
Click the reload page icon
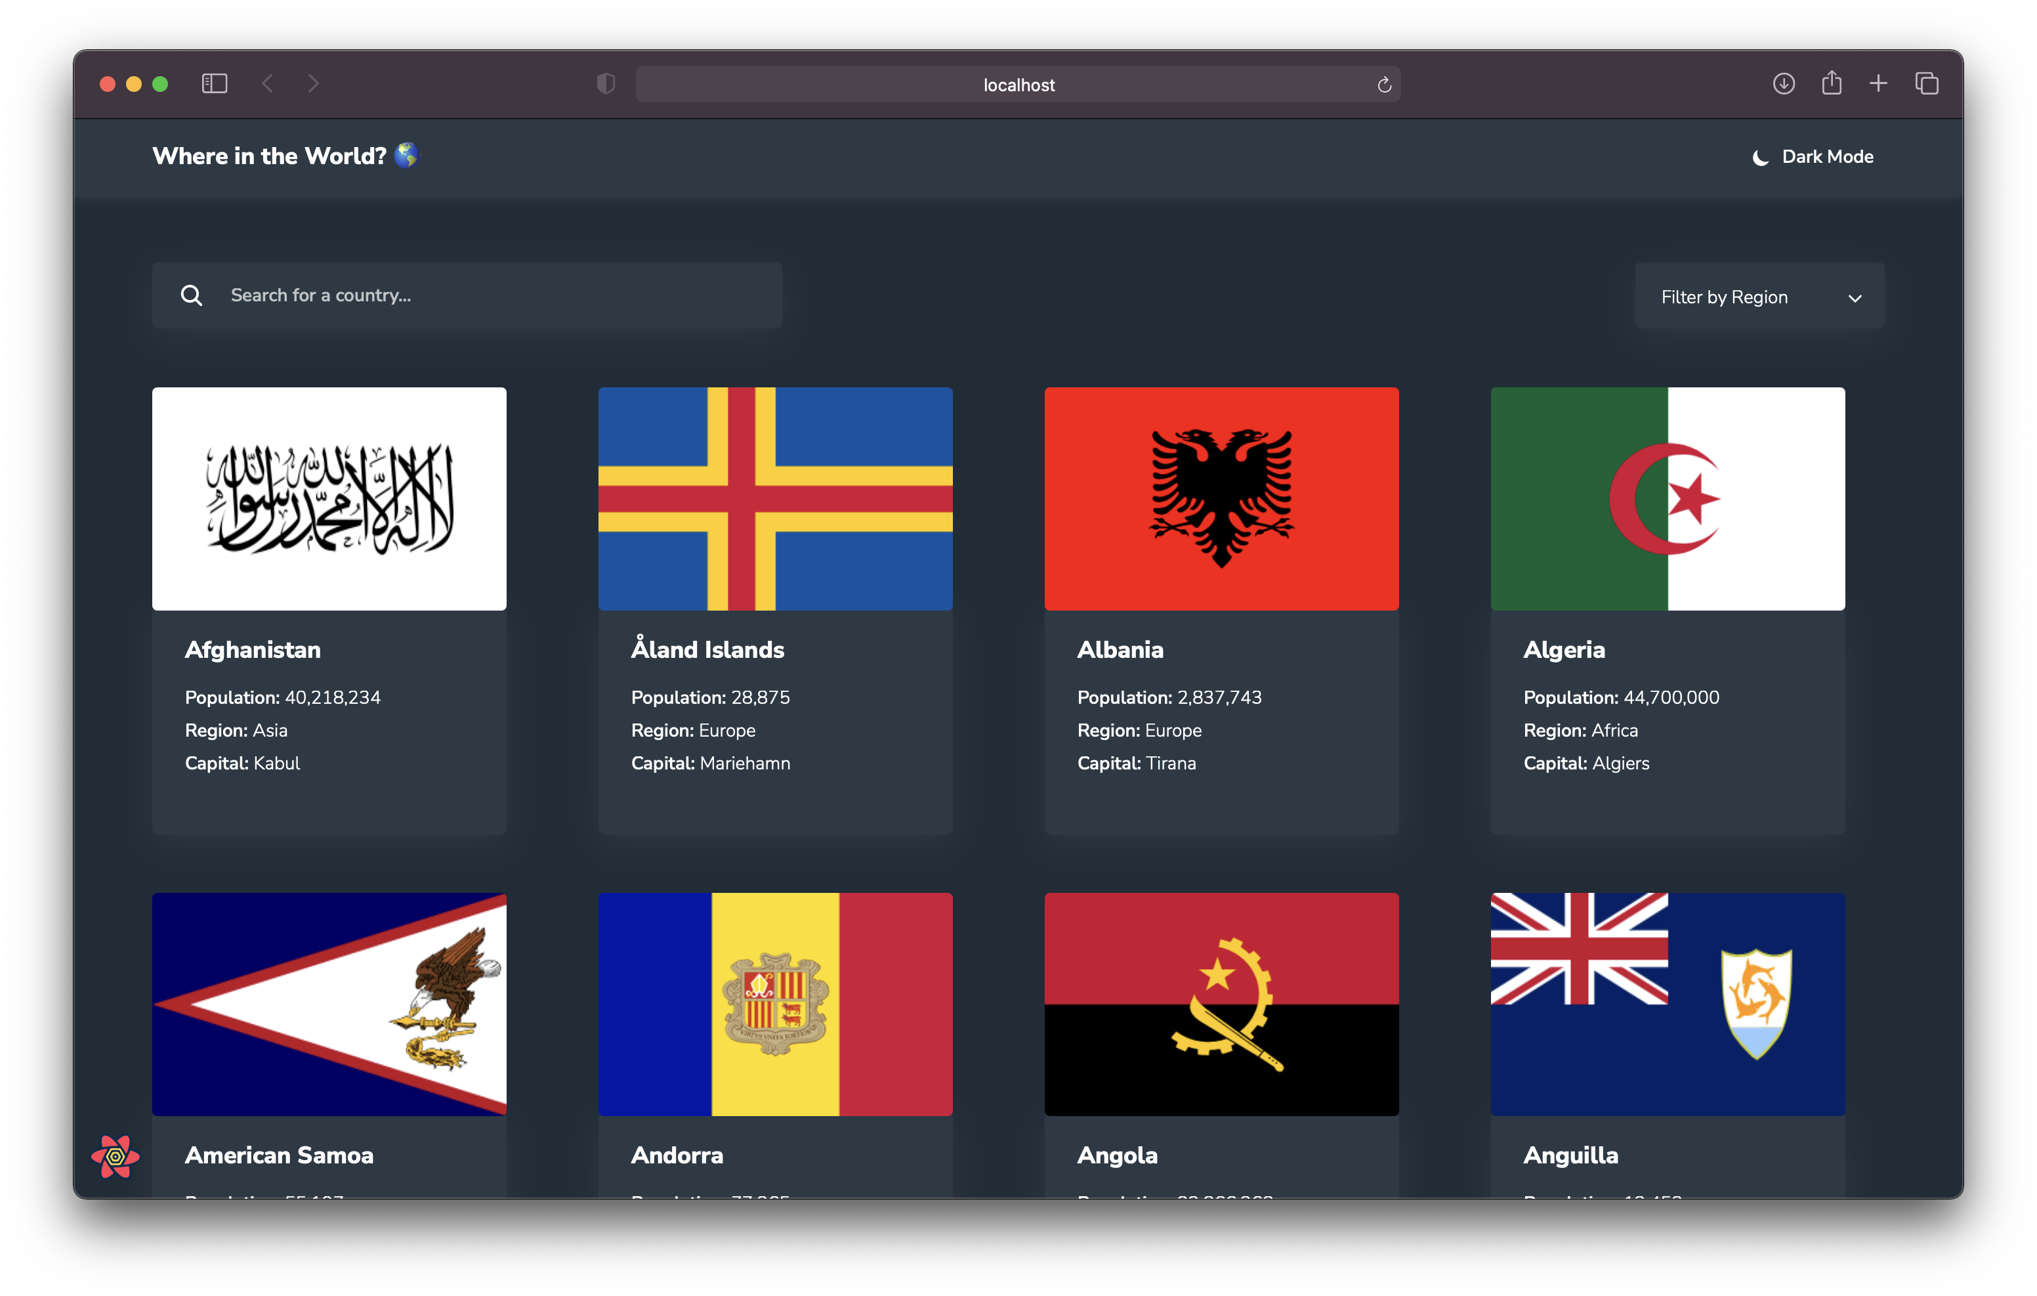tap(1384, 85)
